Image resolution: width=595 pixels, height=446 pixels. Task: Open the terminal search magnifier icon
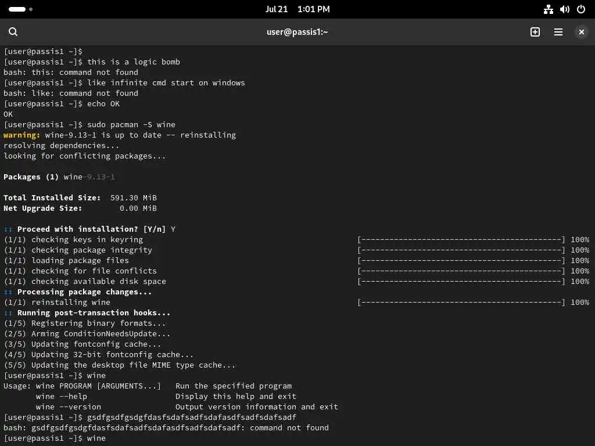(13, 32)
